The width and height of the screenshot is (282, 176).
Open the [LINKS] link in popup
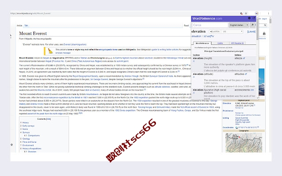click(251, 32)
